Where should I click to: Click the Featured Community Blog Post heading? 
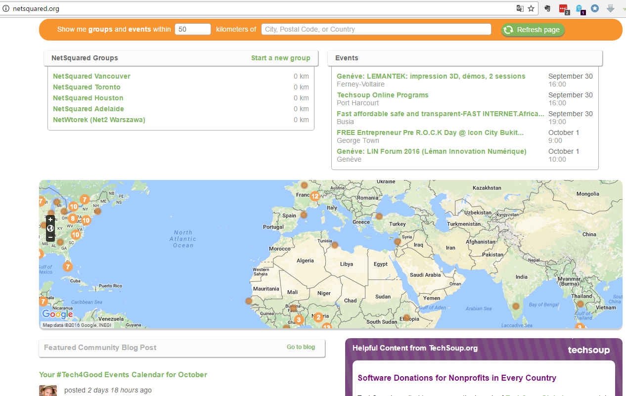(x=100, y=348)
